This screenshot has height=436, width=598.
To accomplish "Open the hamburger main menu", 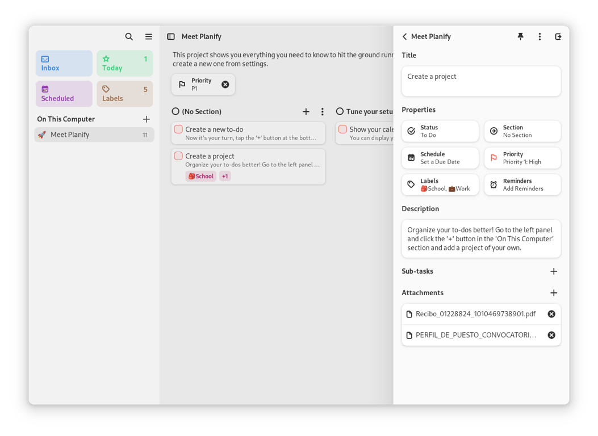I will tap(149, 36).
